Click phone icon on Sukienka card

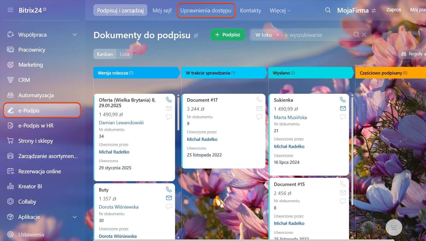click(x=343, y=100)
